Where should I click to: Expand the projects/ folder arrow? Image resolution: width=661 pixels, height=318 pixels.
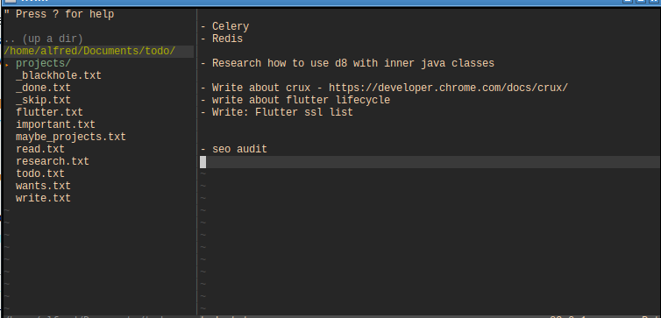coord(7,64)
